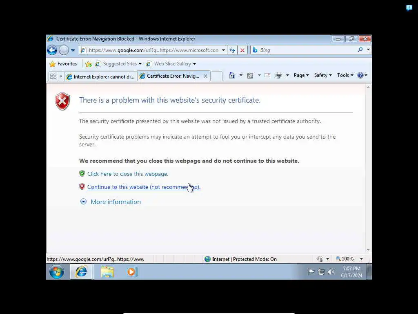Open Suggested Sites

118,64
